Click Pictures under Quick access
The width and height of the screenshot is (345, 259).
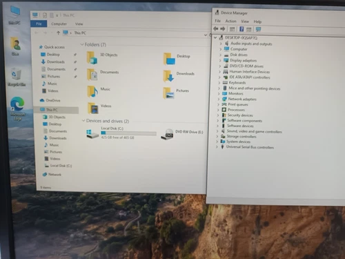coord(54,76)
